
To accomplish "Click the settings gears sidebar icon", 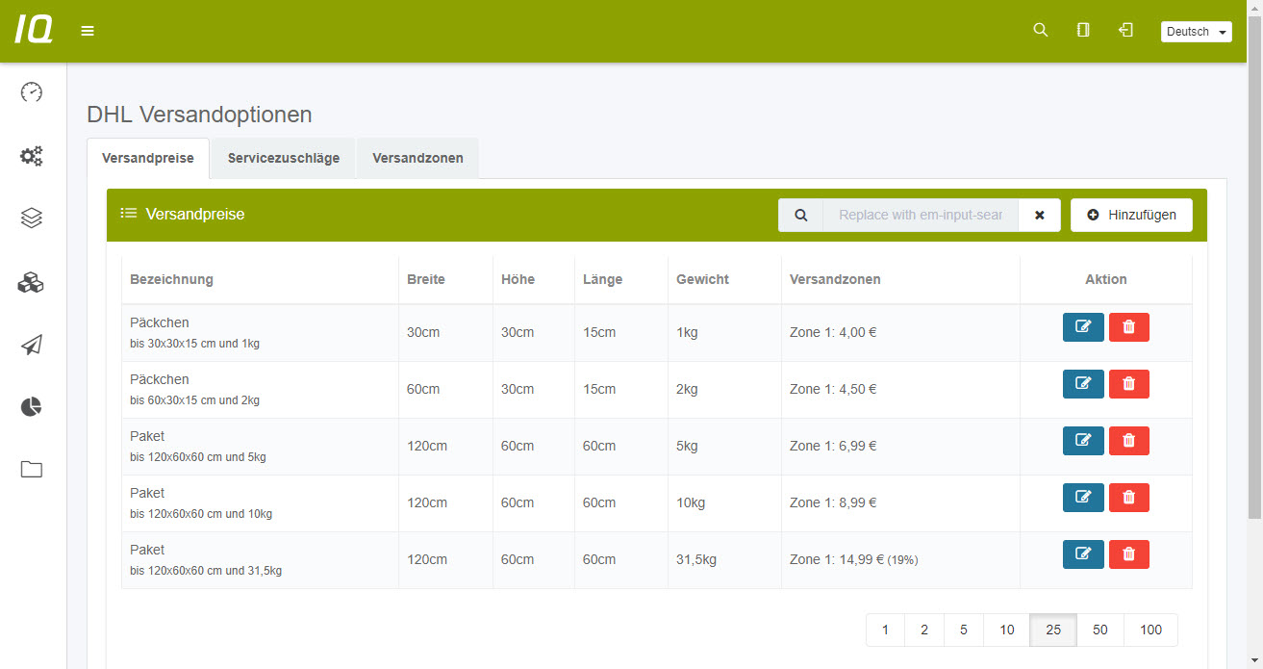I will tap(32, 156).
